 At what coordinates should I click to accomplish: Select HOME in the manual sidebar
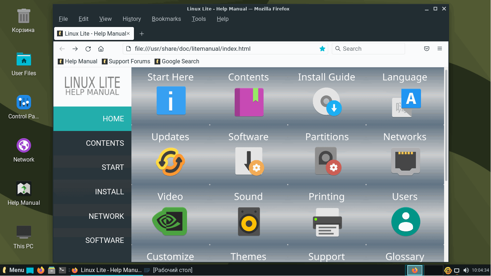click(92, 119)
